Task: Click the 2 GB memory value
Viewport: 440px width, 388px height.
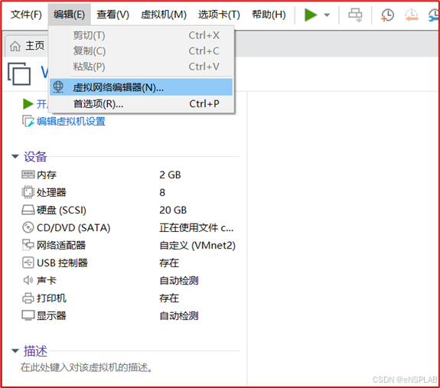Action: 170,175
